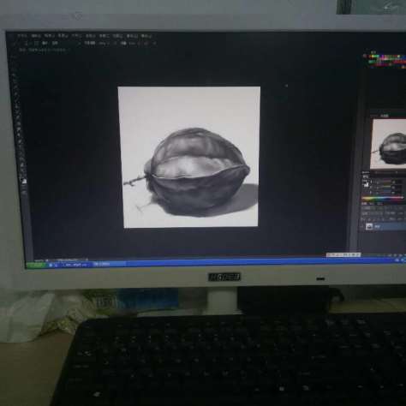Open the last (Help) menu in menu bar
This screenshot has width=406, height=406.
[146, 36]
